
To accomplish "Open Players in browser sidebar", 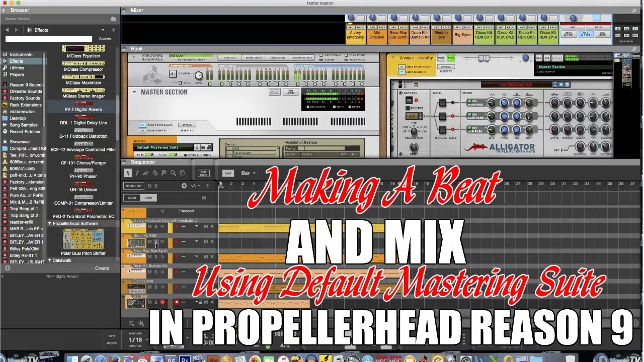I will click(x=17, y=75).
